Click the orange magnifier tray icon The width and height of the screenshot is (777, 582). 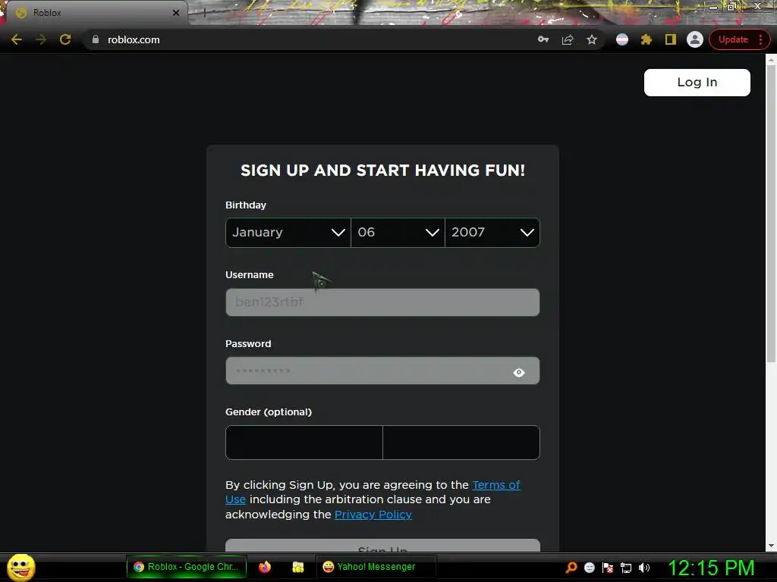pos(571,568)
